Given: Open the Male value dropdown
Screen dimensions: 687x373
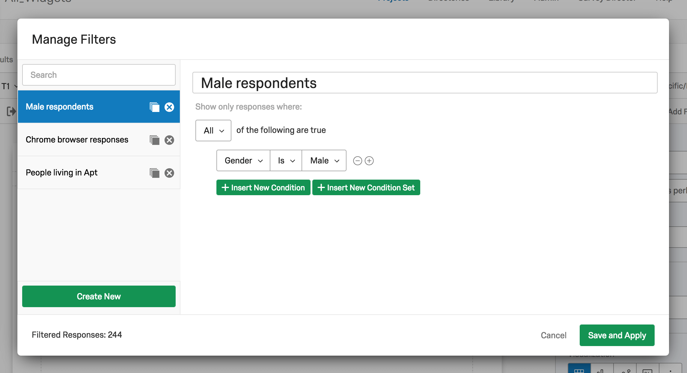Looking at the screenshot, I should point(324,160).
